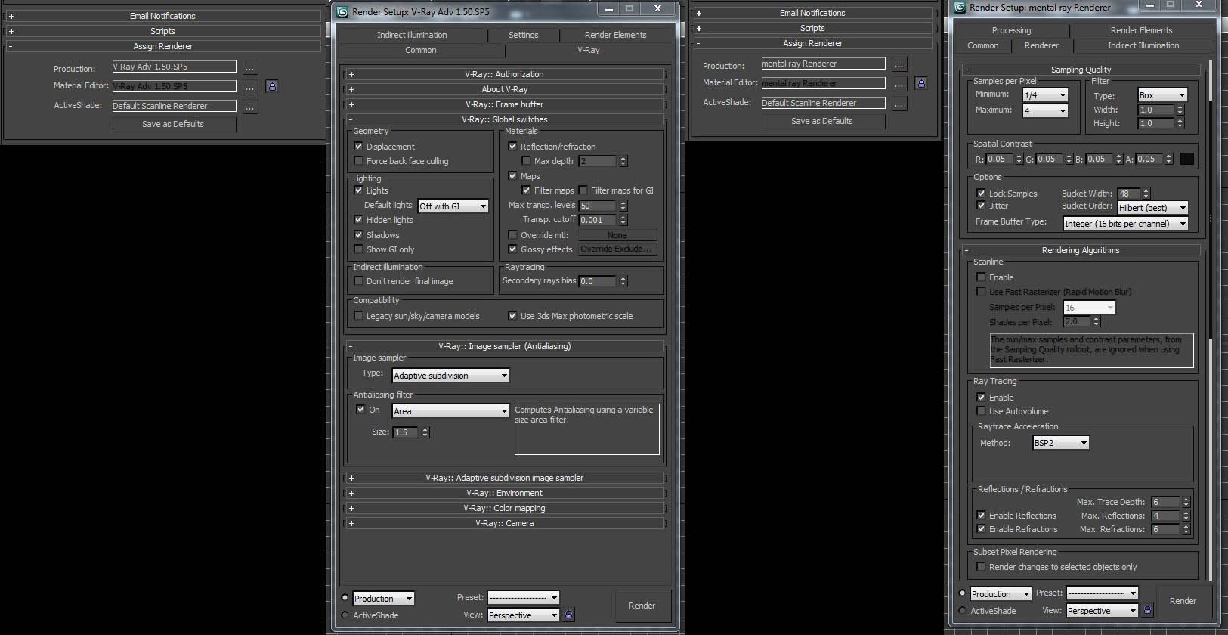Open Bucket Order Hilbert dropdown
The width and height of the screenshot is (1228, 635).
(1153, 208)
